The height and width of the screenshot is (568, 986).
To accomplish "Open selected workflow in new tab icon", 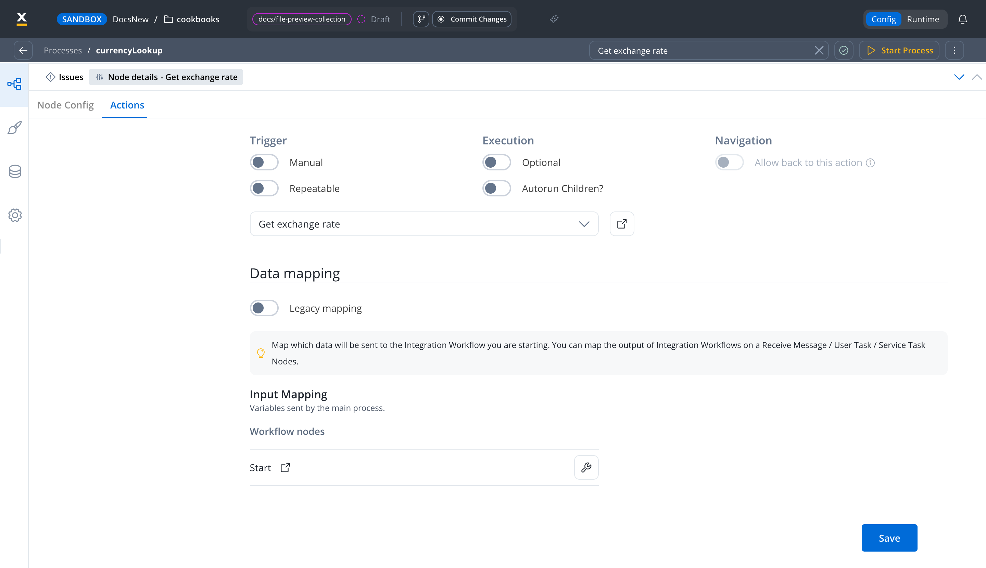I will point(622,224).
